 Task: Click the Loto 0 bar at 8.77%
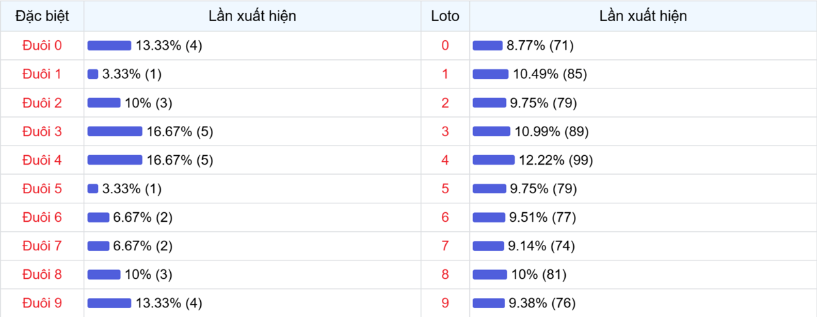[487, 46]
